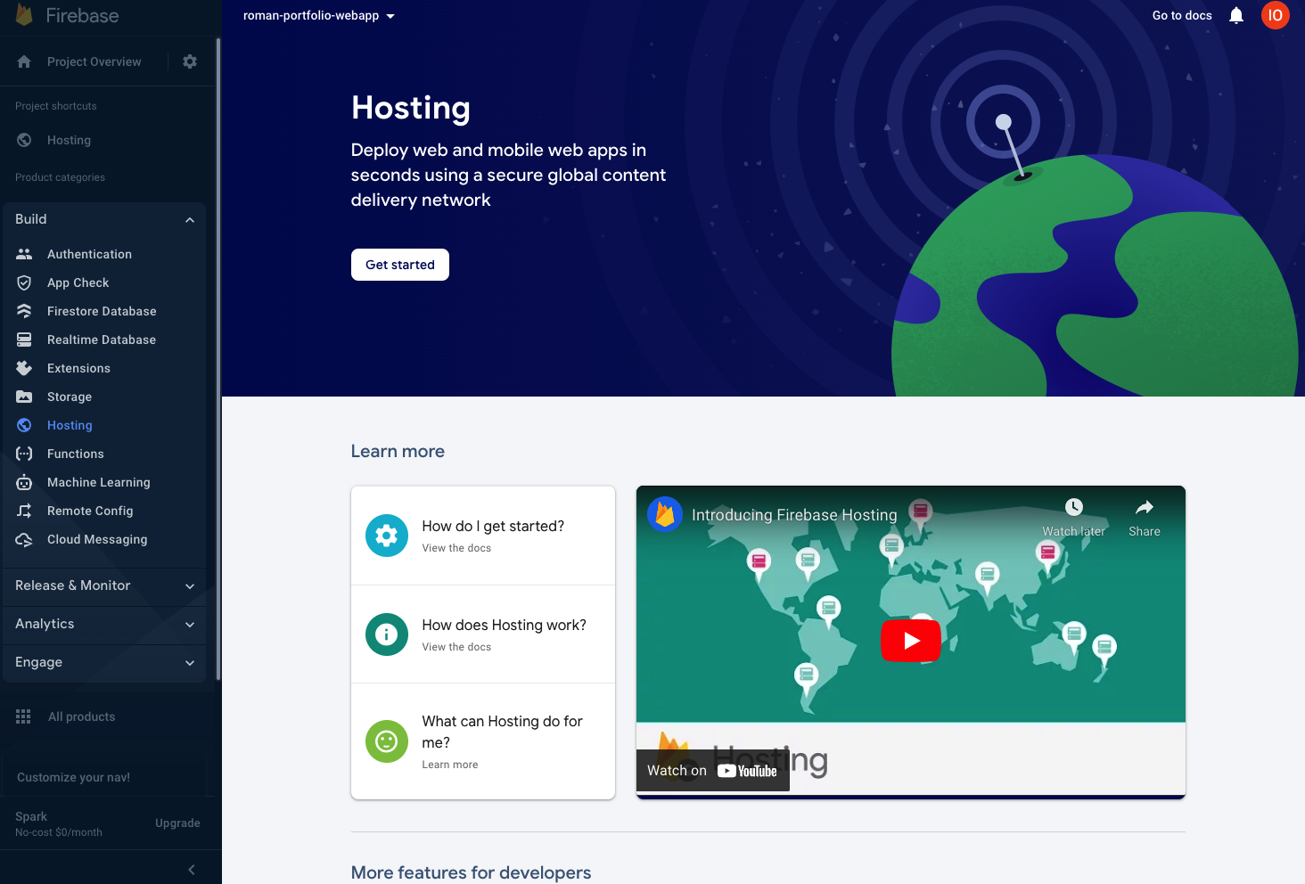Open How do I get started link
Screen dimensions: 1305x884
[x=483, y=536]
